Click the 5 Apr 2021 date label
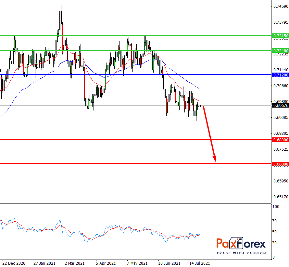 (106, 263)
